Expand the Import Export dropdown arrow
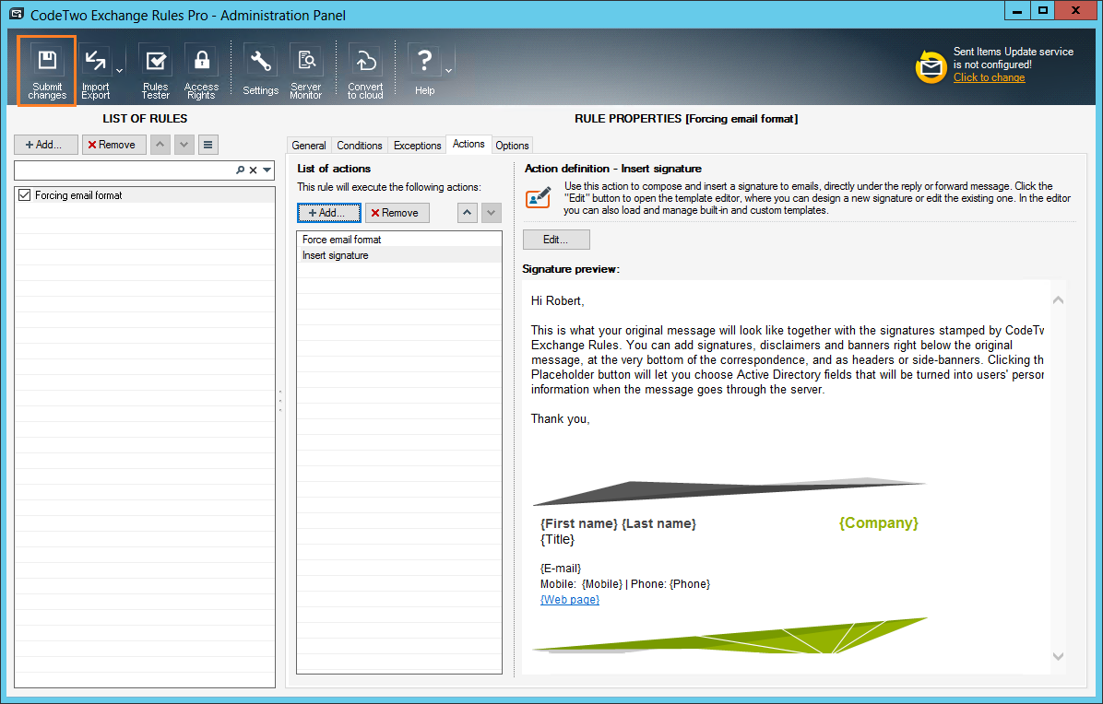Viewport: 1103px width, 704px height. tap(119, 71)
